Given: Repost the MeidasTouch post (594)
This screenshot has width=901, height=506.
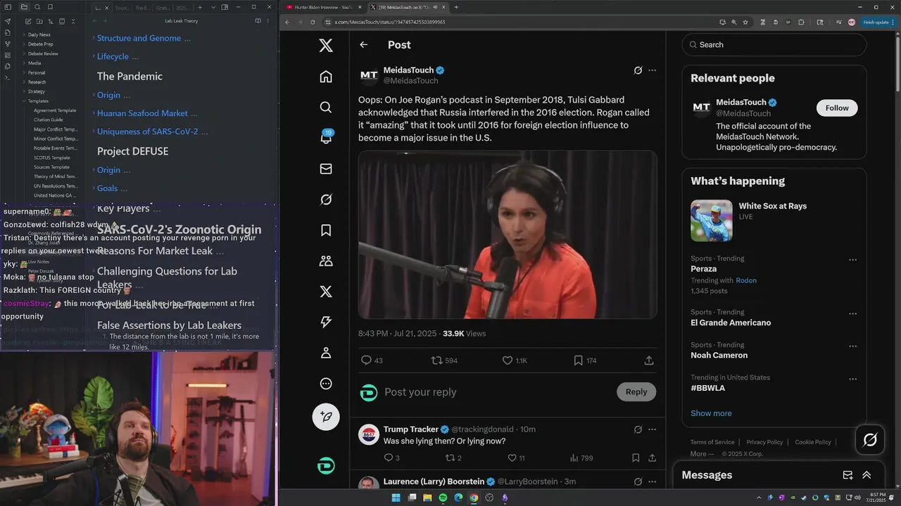Looking at the screenshot, I should (x=437, y=361).
